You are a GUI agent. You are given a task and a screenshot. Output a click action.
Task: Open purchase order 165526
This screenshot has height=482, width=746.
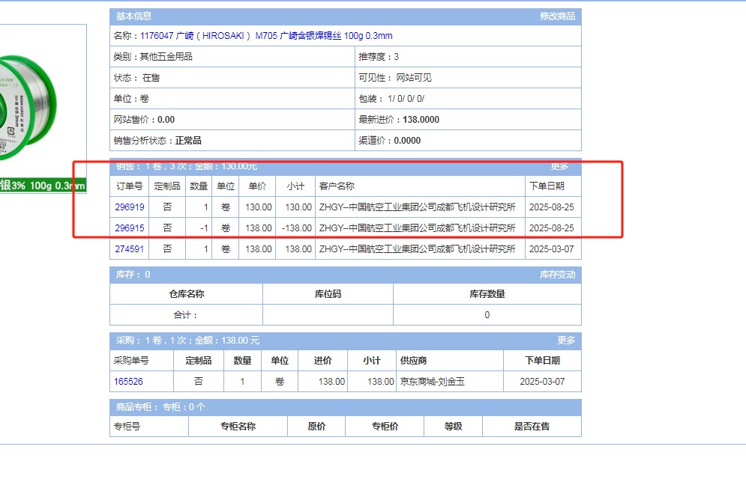pyautogui.click(x=128, y=381)
